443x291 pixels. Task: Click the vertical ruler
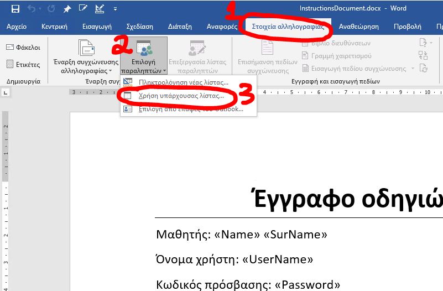[6, 201]
